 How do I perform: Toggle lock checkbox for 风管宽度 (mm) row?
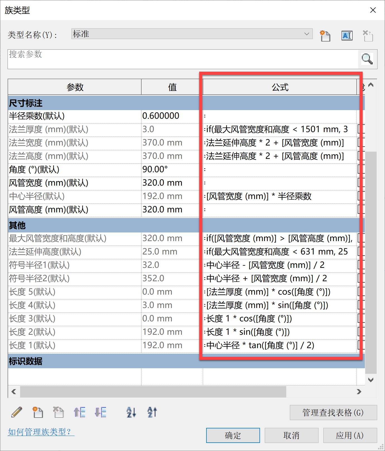361,183
